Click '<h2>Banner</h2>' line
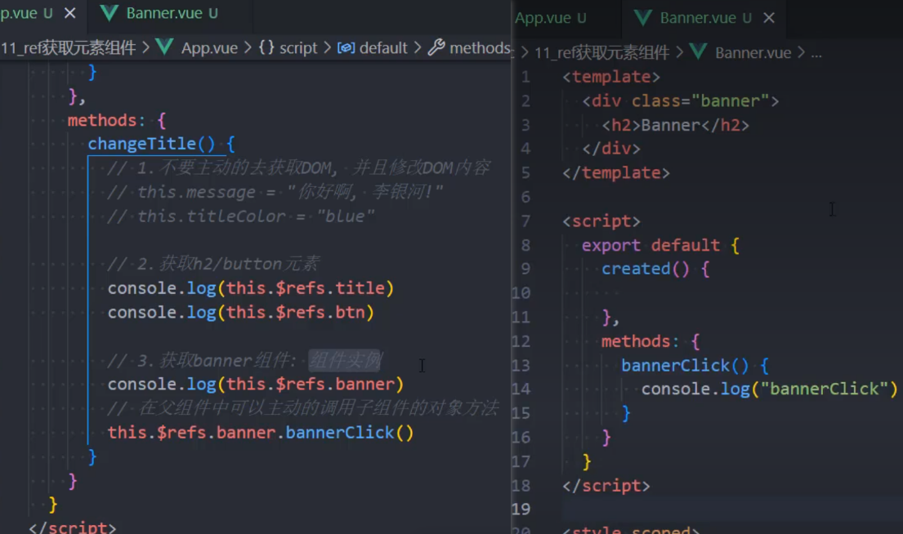Image resolution: width=903 pixels, height=534 pixels. [x=676, y=126]
